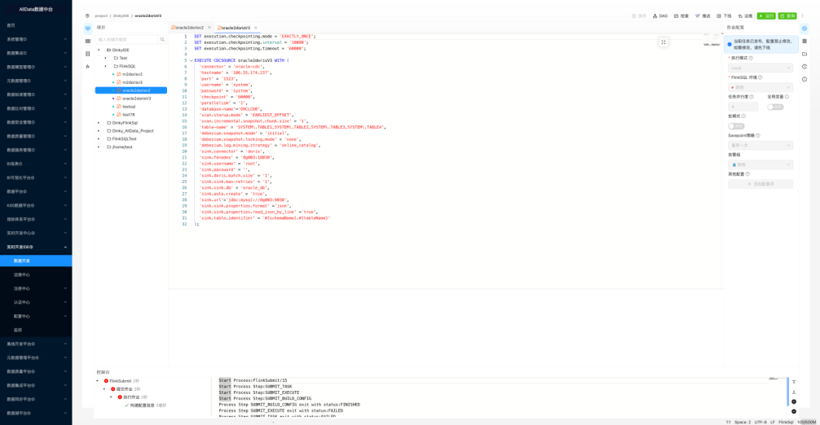Select testsql in project tree
This screenshot has height=425, width=820.
click(129, 107)
